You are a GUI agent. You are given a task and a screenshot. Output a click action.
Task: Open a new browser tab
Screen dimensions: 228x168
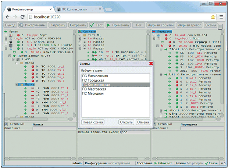pos(108,10)
